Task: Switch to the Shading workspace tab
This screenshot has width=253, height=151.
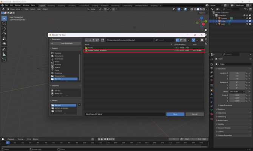Action: click(95, 6)
